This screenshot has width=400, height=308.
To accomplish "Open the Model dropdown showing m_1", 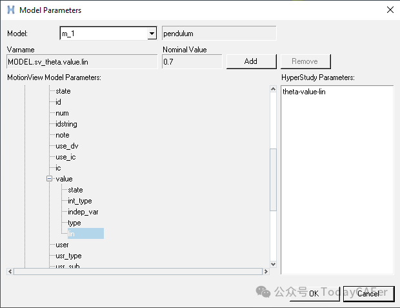I will click(x=152, y=33).
